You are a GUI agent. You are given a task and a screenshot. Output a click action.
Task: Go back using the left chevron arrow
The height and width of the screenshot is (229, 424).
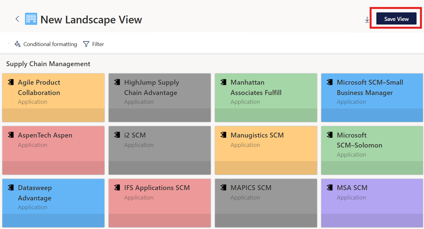17,19
